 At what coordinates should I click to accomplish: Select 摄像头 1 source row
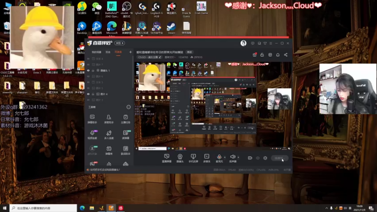click(109, 70)
